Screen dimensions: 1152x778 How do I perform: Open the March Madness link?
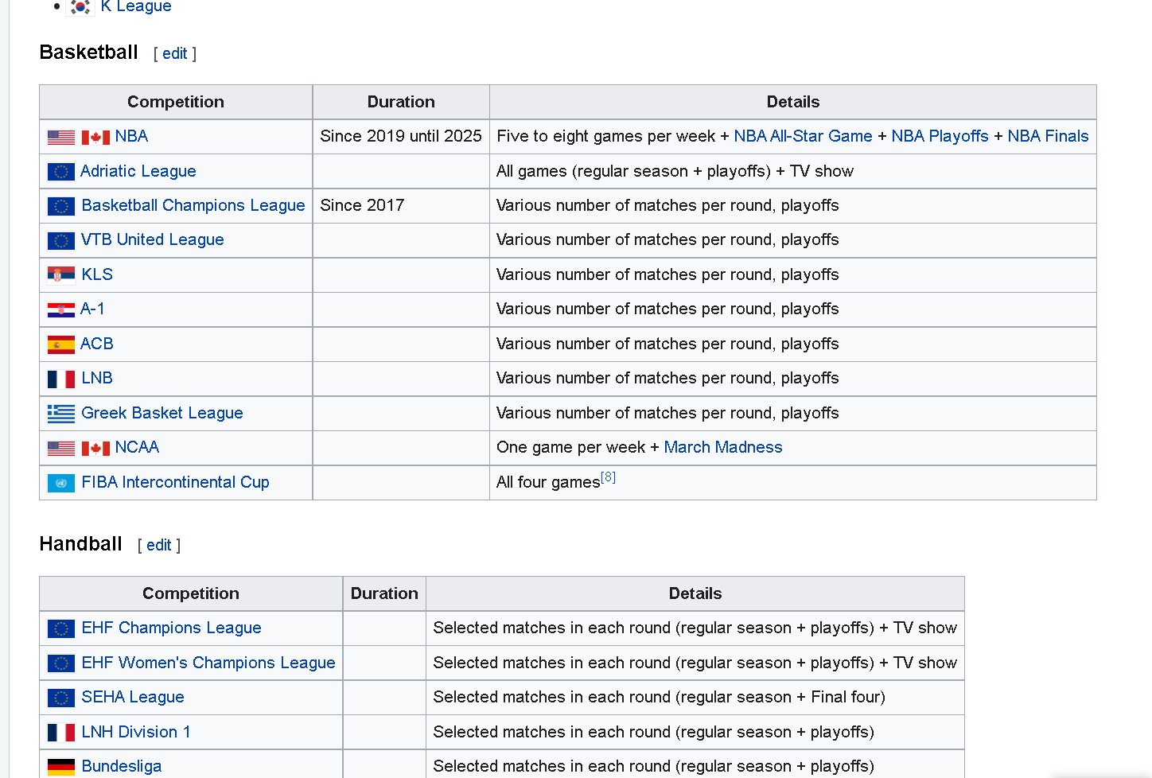click(x=723, y=447)
